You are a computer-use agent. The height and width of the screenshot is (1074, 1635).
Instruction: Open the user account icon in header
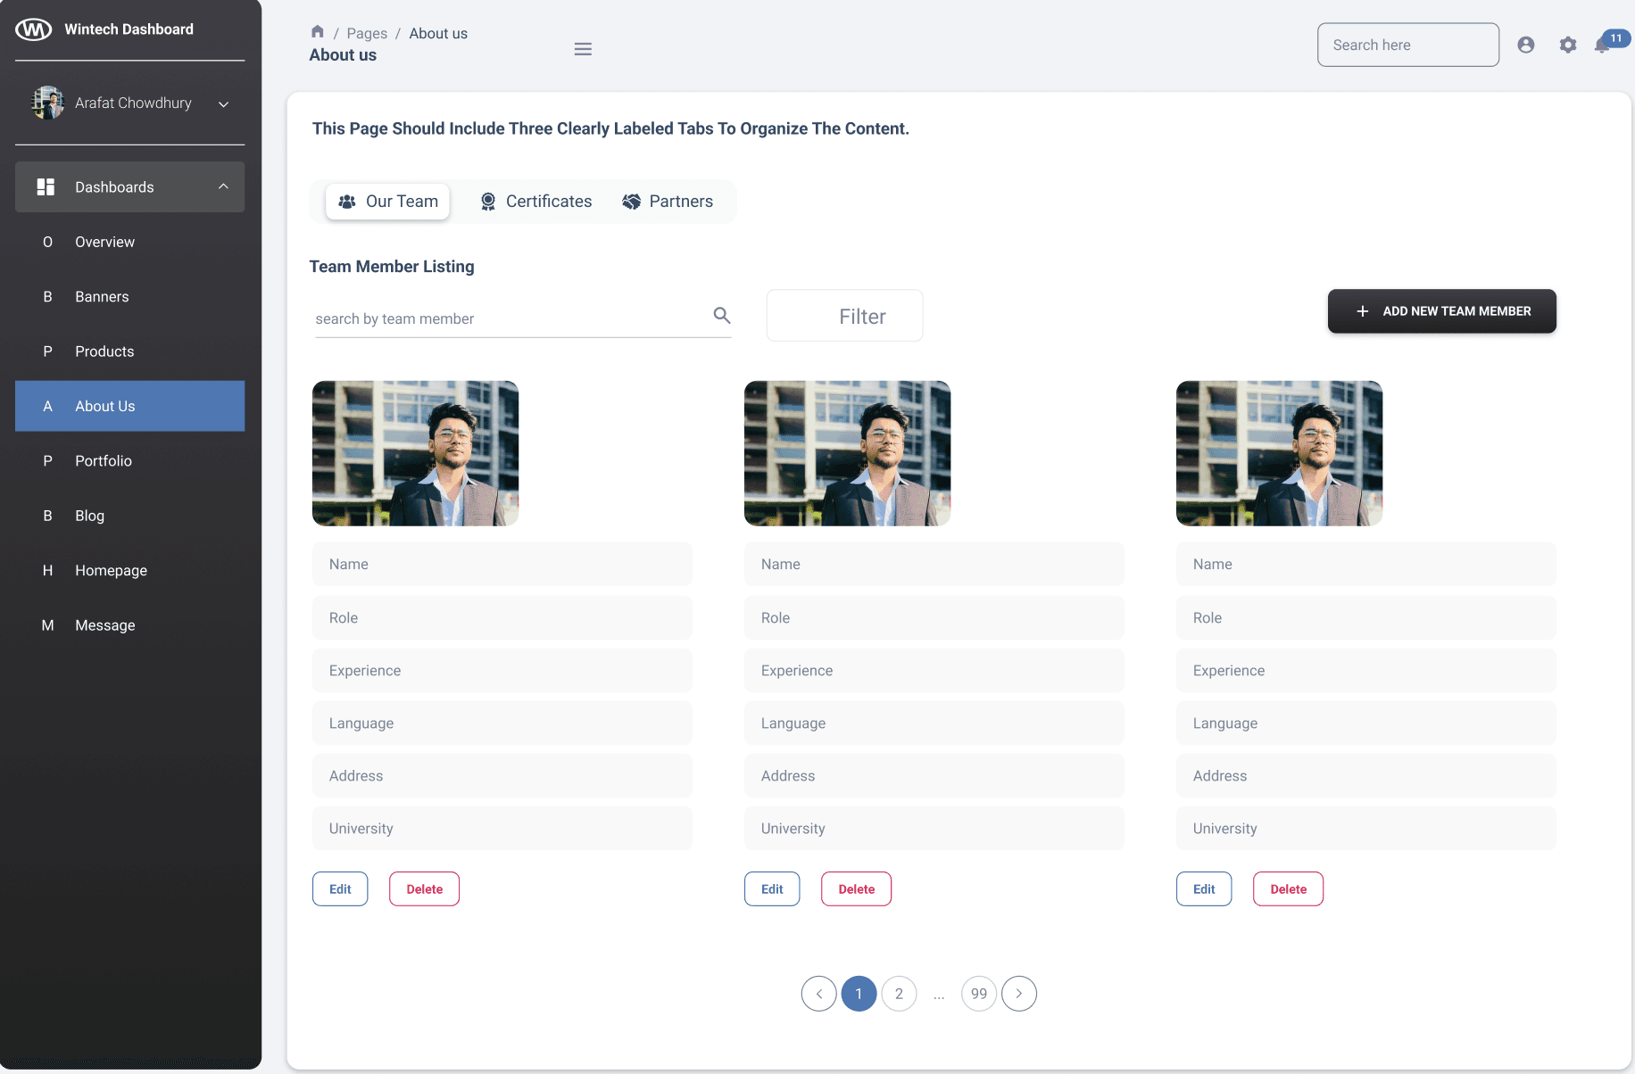[x=1526, y=45]
